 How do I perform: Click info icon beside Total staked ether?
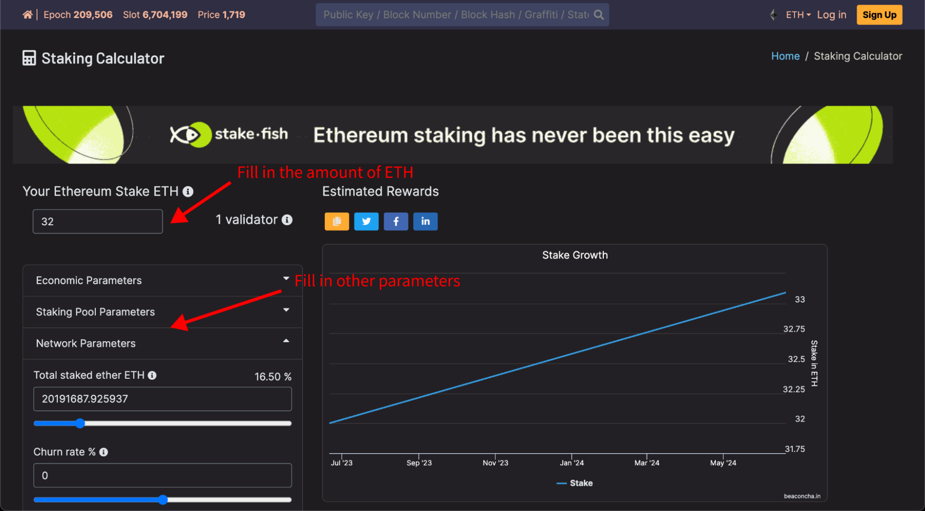(152, 376)
